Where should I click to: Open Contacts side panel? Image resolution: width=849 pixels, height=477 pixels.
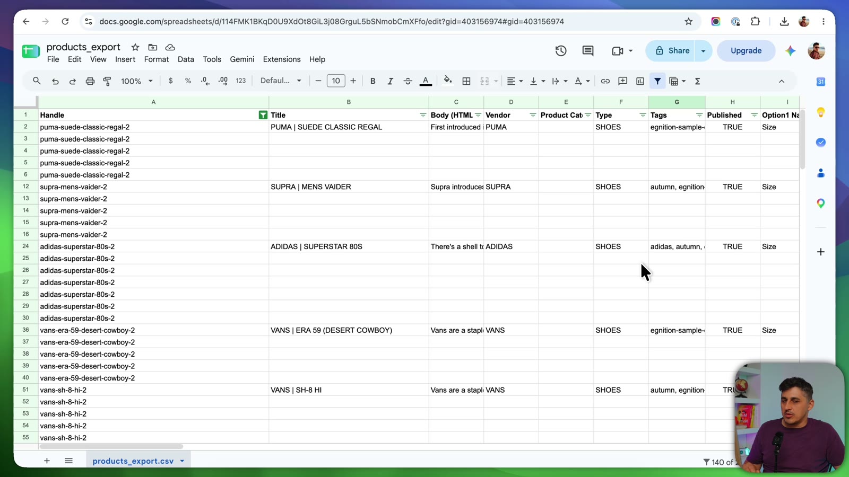pos(821,173)
